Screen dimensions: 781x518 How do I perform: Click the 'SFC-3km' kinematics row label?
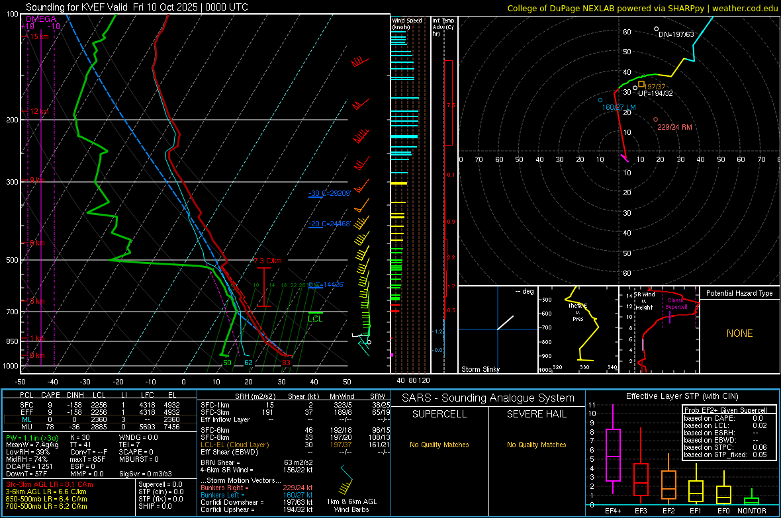[x=214, y=412]
